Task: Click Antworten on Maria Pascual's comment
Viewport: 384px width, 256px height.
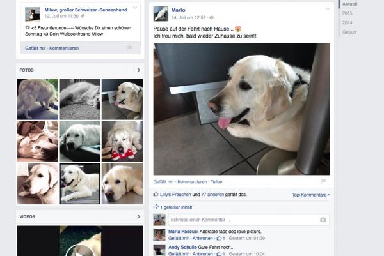Action: click(x=202, y=238)
